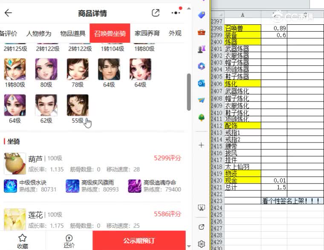This screenshot has width=324, height=250.
Task: Select the 现金 yellow cell
Action: pos(243,180)
